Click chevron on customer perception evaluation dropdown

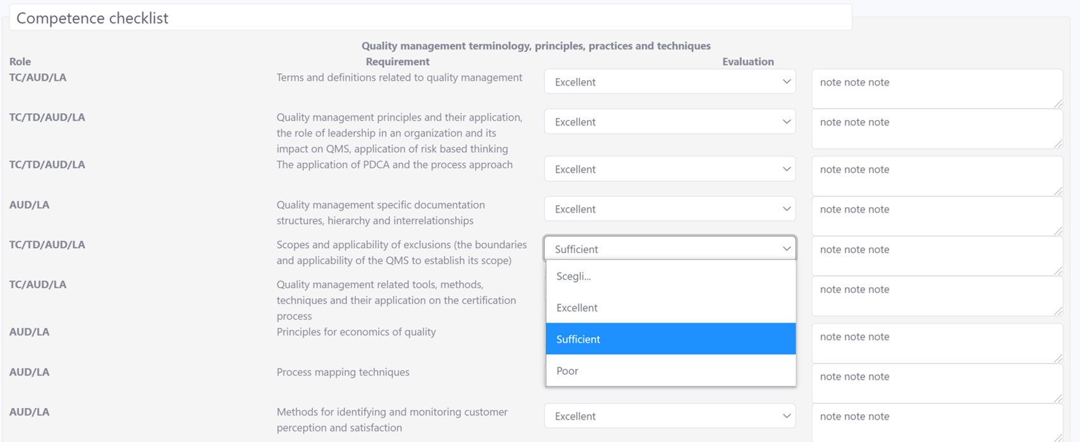(786, 416)
